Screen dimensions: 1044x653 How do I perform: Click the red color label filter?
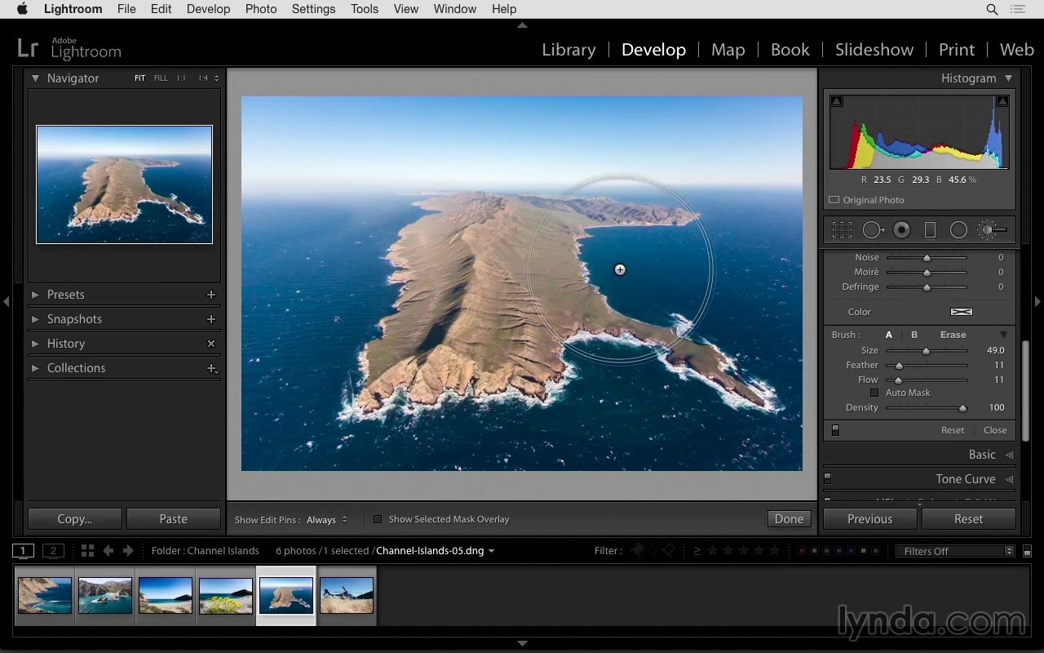tap(802, 551)
